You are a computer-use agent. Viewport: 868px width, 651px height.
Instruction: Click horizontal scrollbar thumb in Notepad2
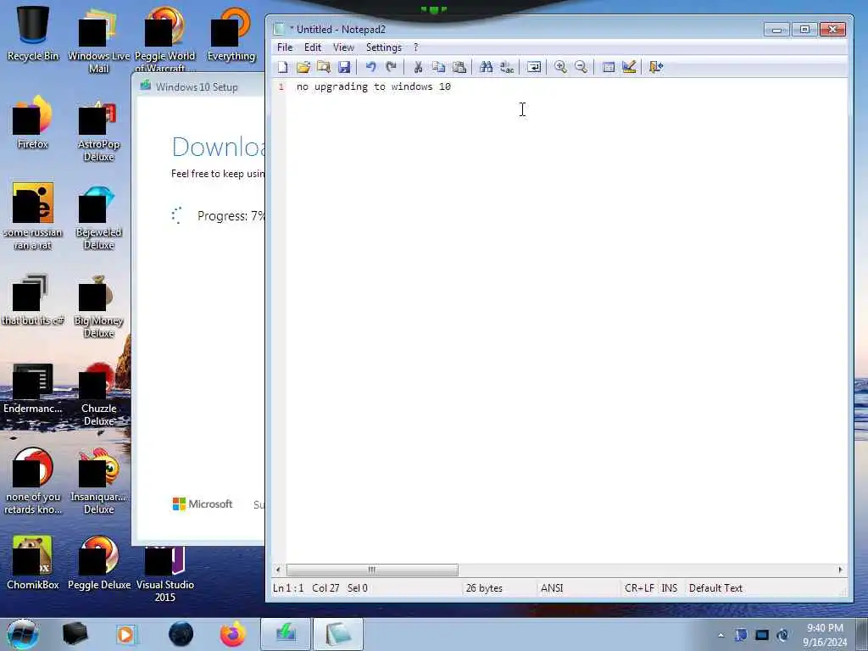[372, 570]
